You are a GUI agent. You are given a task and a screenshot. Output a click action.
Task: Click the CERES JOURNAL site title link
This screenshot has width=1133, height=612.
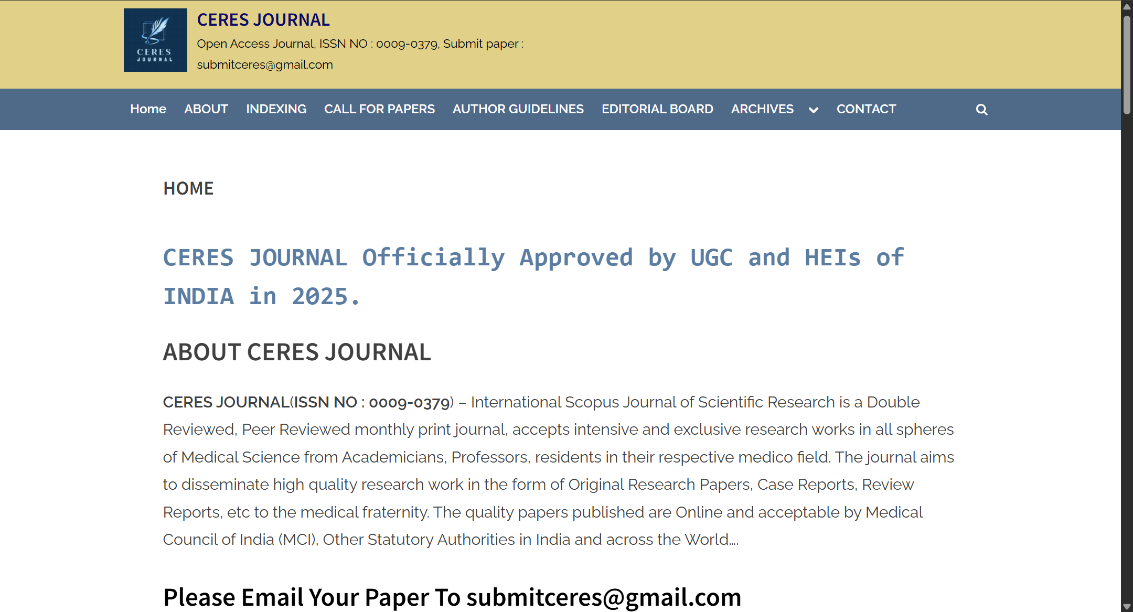click(263, 20)
